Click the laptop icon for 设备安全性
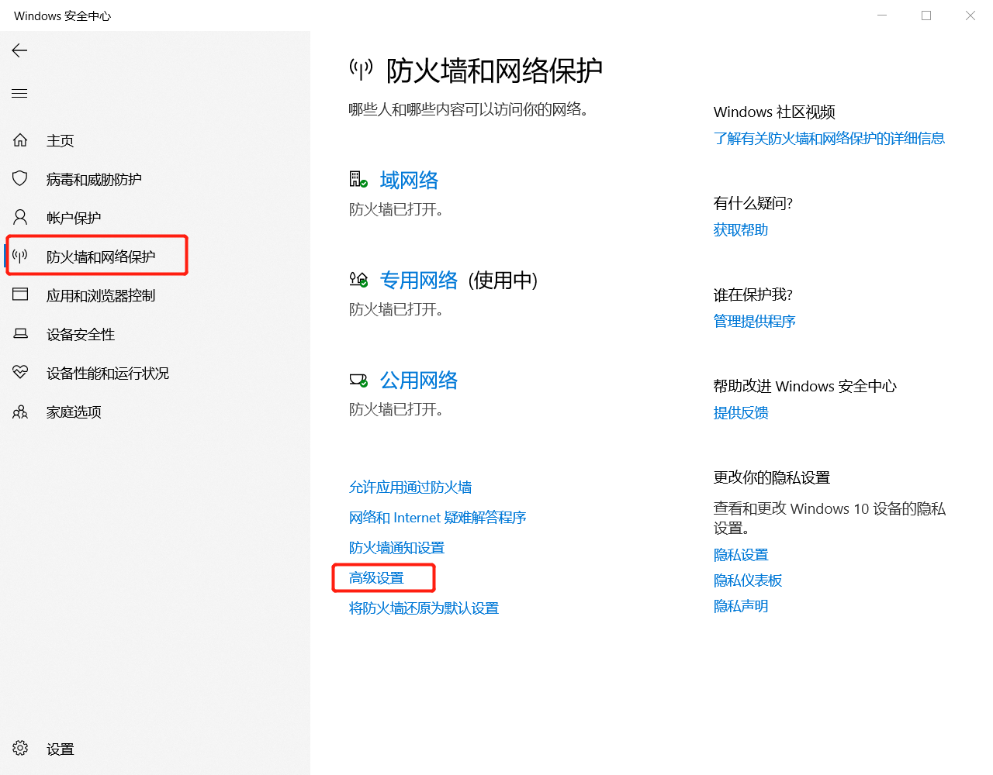This screenshot has height=775, width=993. [x=20, y=334]
